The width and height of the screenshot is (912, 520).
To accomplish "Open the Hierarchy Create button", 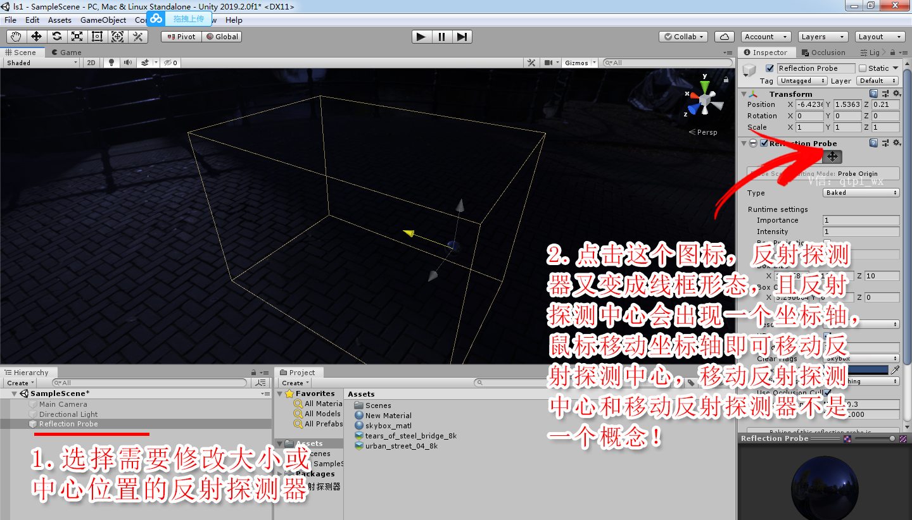I will (x=21, y=383).
